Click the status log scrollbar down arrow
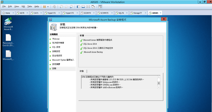This screenshot has width=212, height=112. click(159, 87)
